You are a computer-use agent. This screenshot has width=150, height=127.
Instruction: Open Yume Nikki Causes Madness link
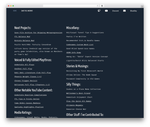coord(27,103)
